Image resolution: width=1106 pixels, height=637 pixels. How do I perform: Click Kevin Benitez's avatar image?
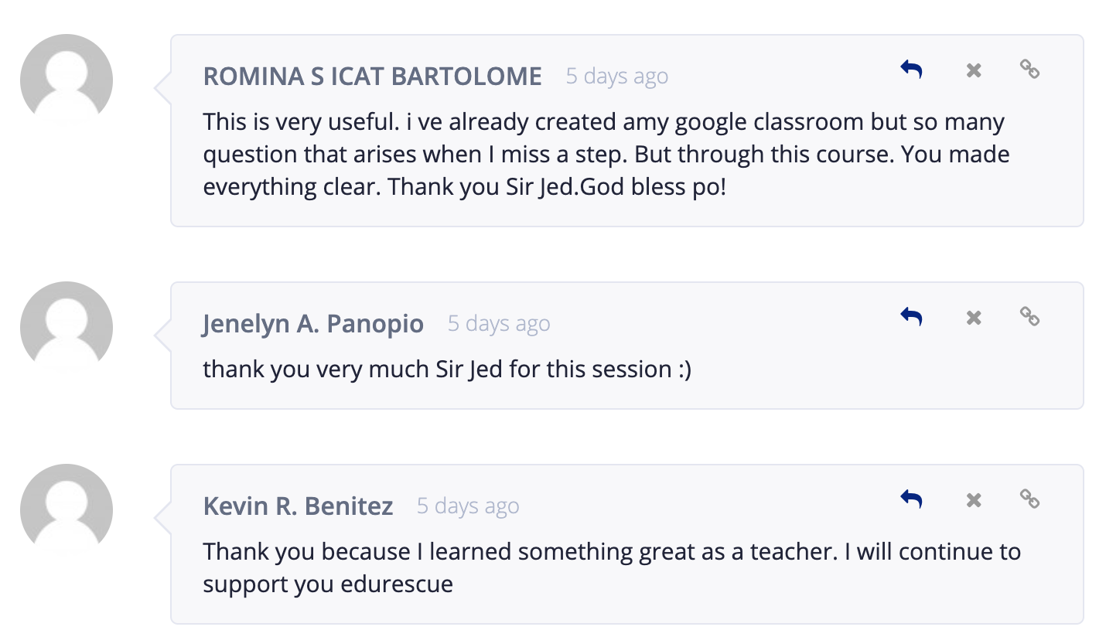(x=67, y=510)
